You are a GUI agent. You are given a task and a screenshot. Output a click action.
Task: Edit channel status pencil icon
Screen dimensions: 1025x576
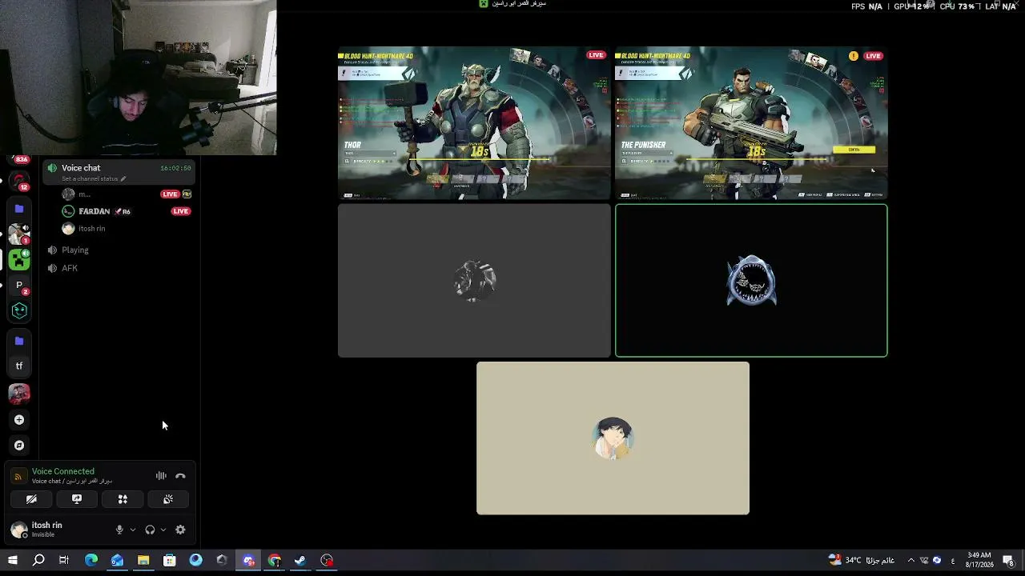pos(123,179)
